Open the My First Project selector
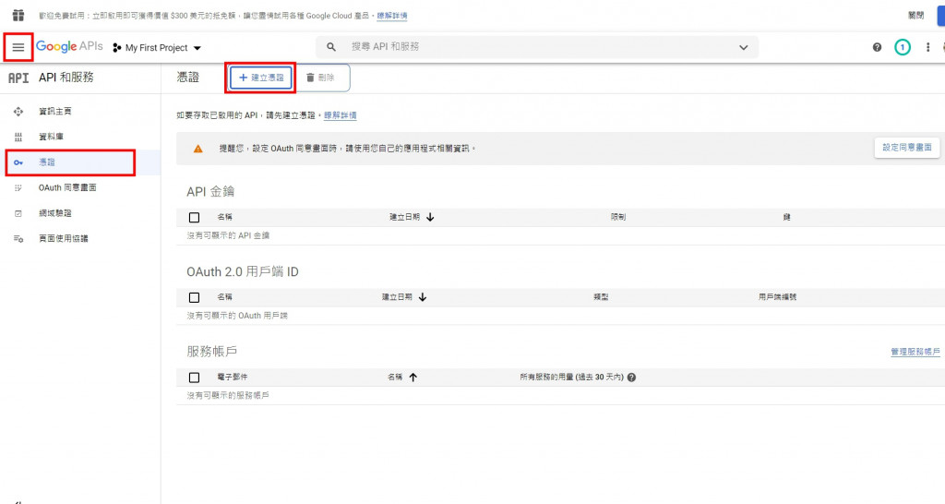 [x=157, y=48]
